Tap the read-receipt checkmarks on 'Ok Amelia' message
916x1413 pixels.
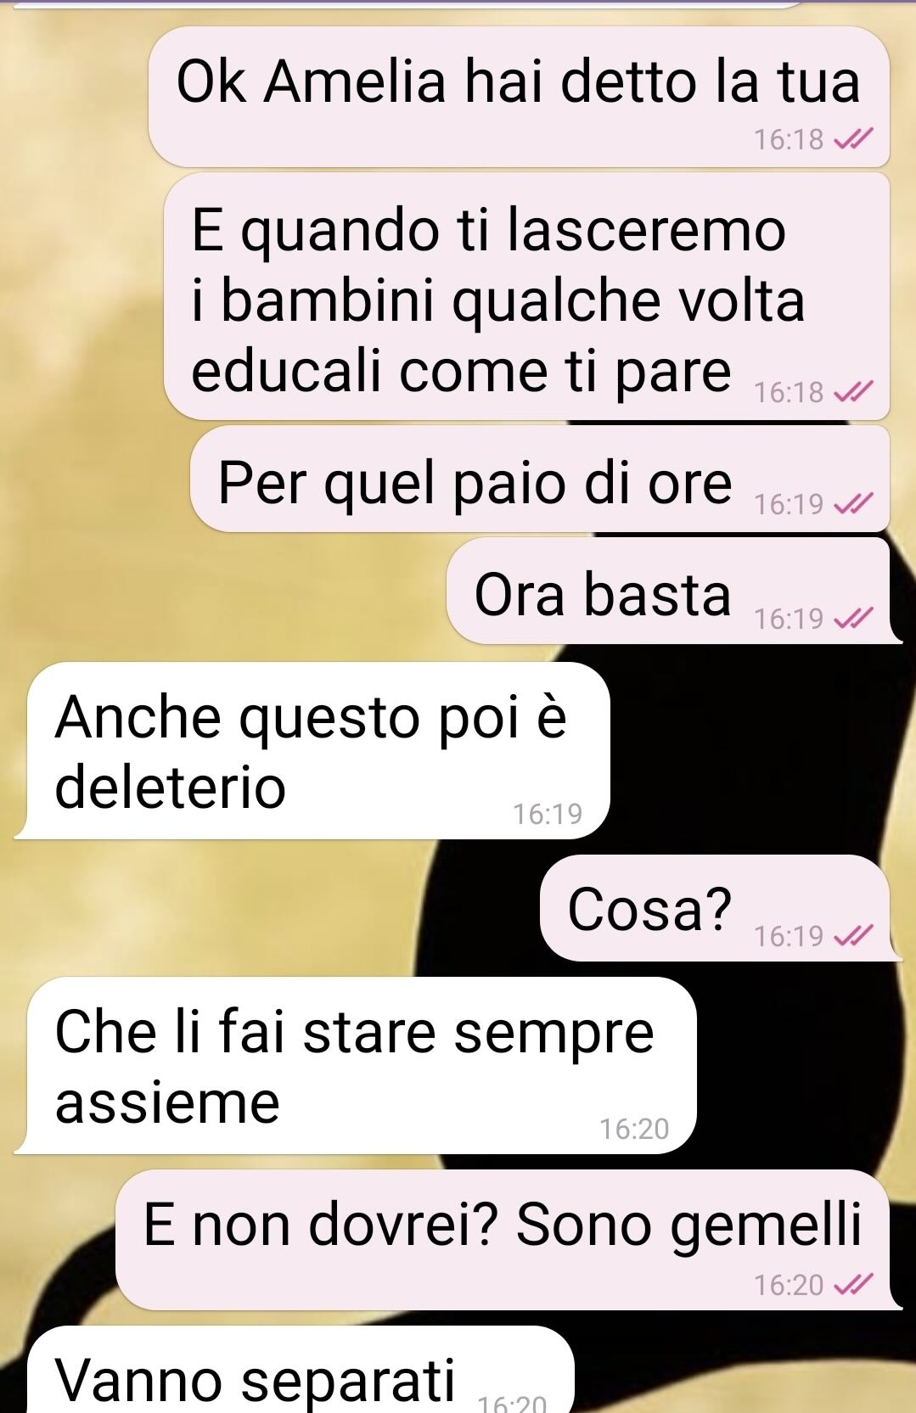click(852, 138)
